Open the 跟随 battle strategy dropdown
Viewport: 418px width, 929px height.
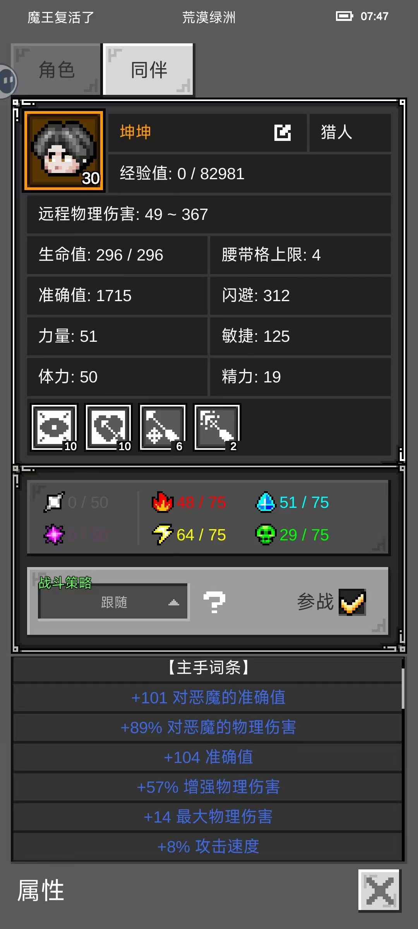[x=114, y=602]
